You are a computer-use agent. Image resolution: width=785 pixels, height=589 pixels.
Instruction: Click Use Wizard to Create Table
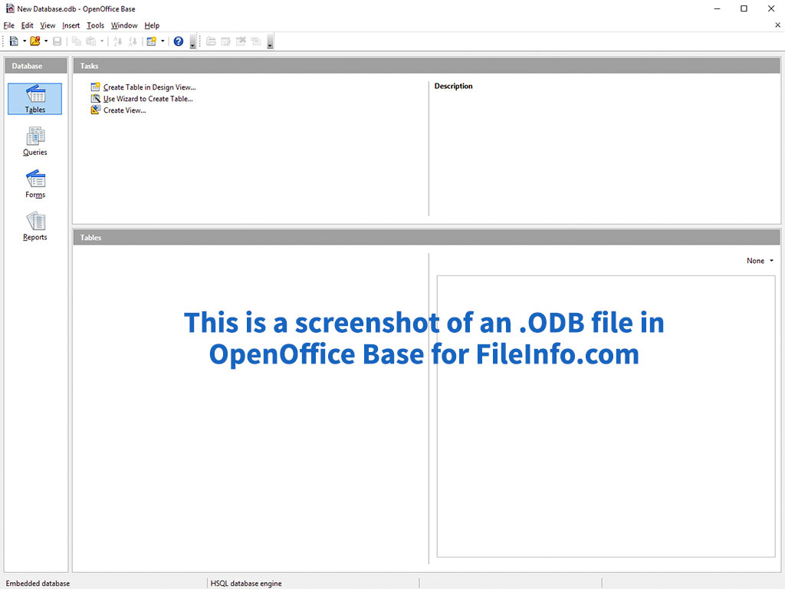point(148,99)
